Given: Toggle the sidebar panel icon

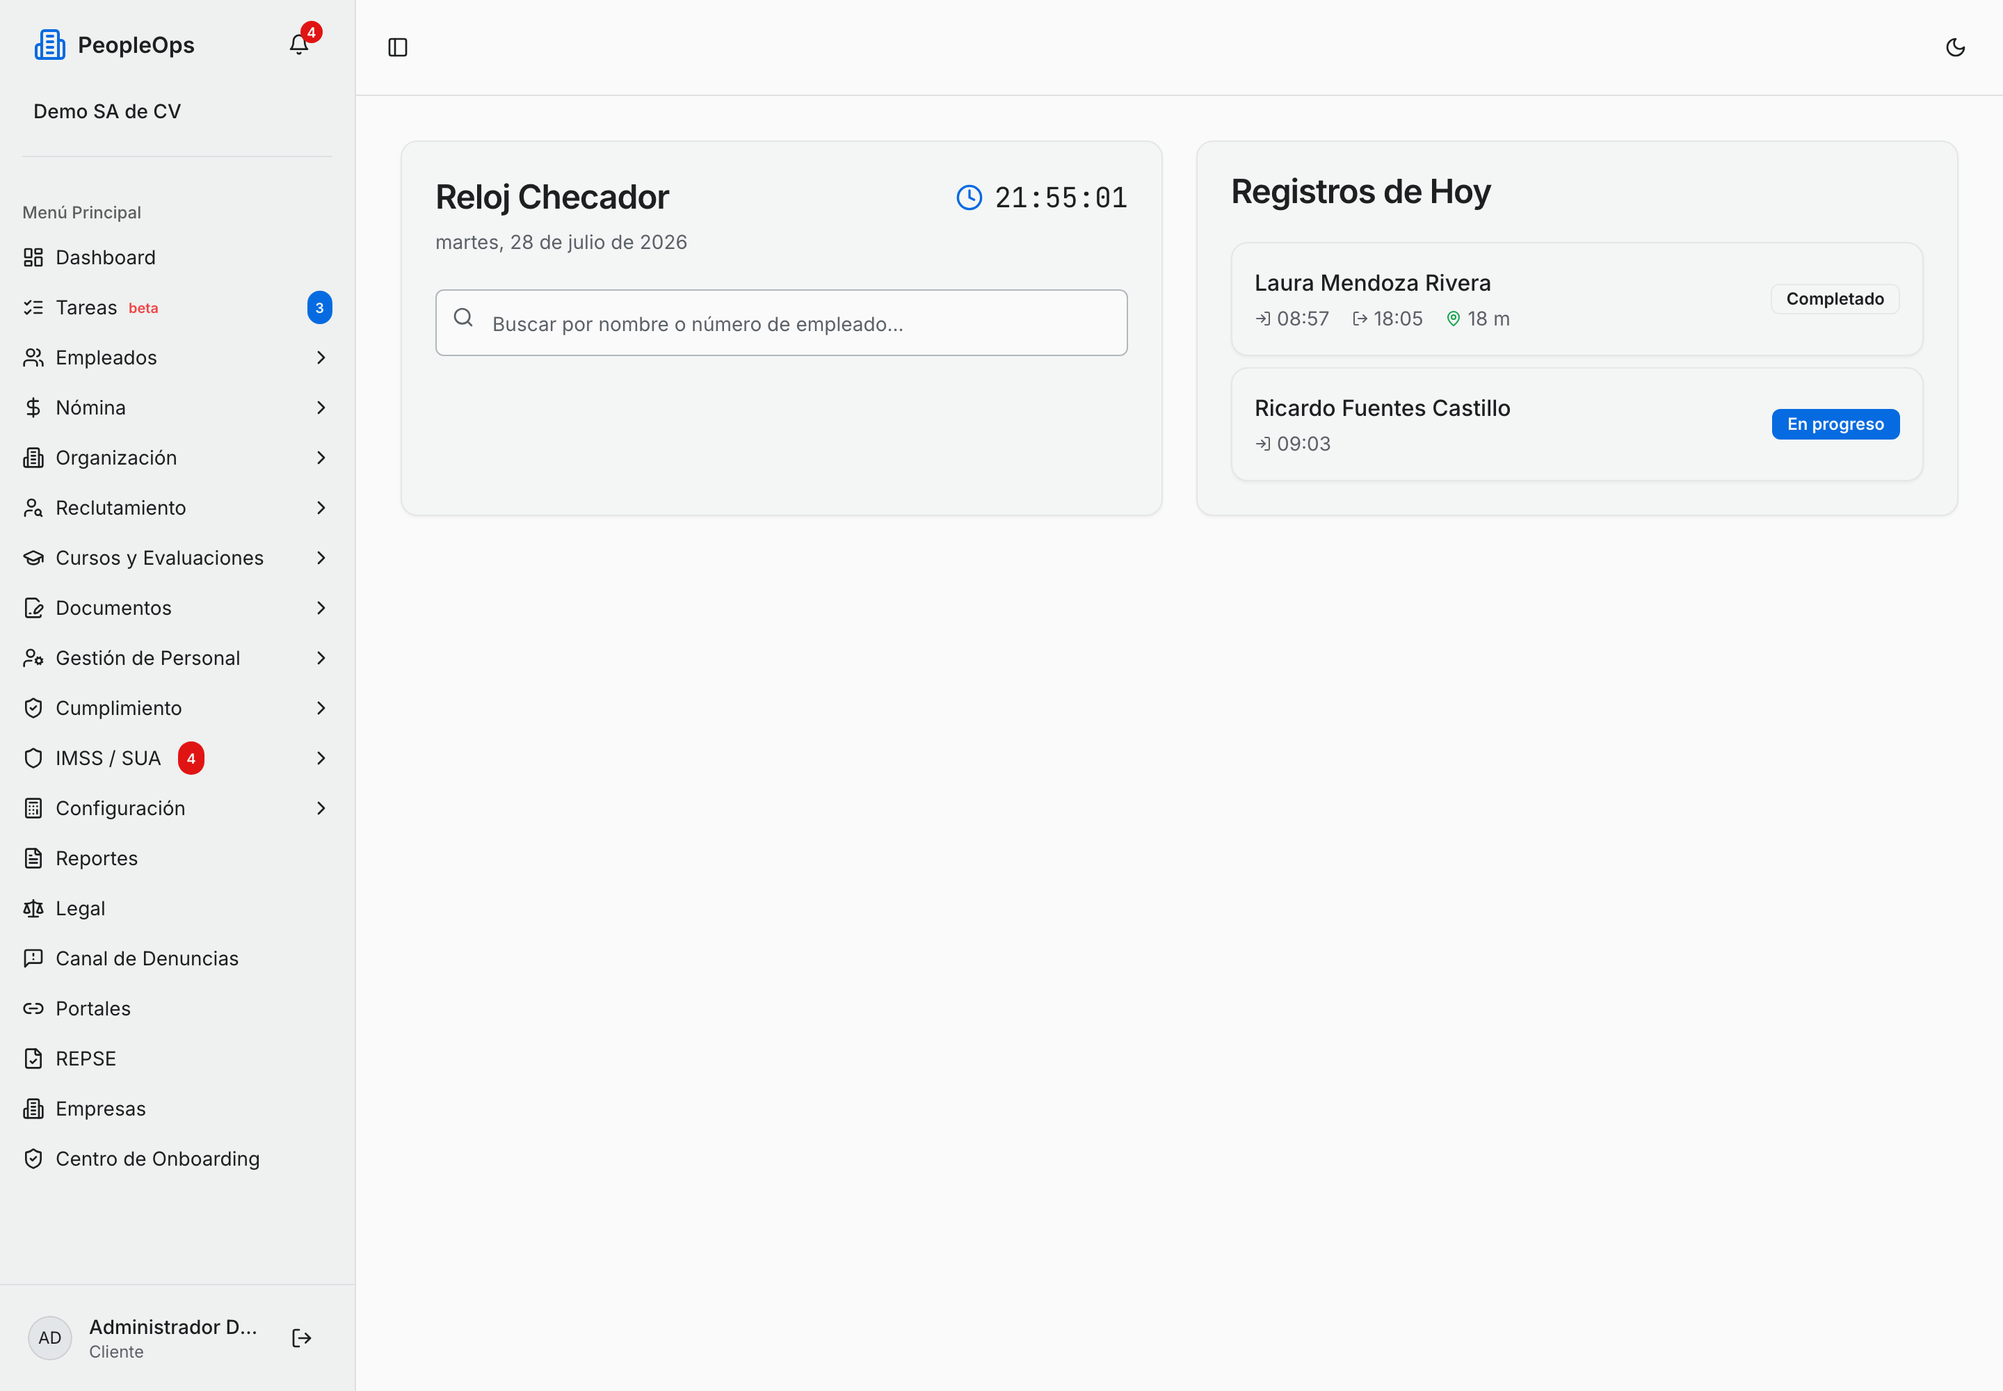Looking at the screenshot, I should (397, 47).
